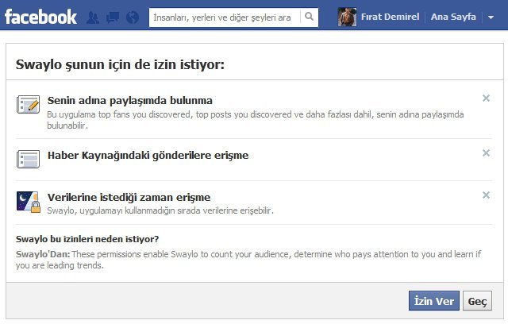Remove the 'Haber Kaynağındaki gönderilere erişme' permission

486,153
